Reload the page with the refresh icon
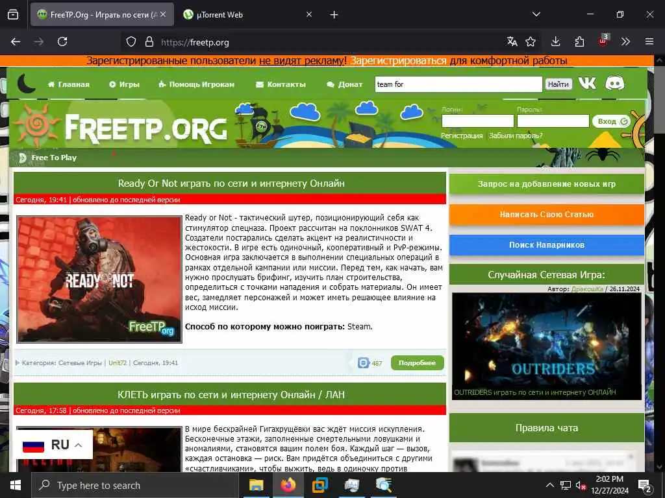Image resolution: width=665 pixels, height=498 pixels. coord(62,41)
